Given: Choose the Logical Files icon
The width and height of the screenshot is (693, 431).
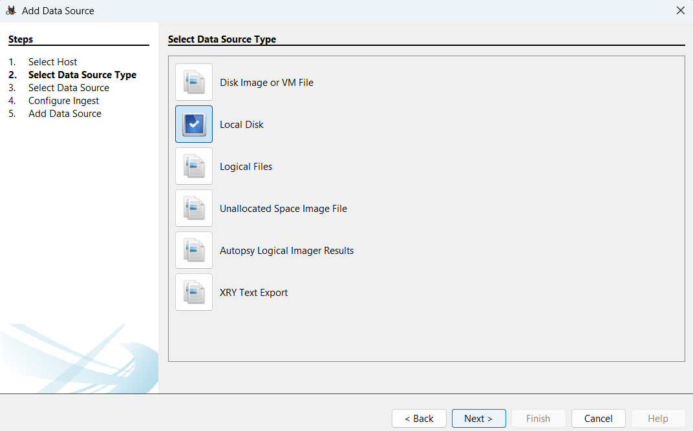Looking at the screenshot, I should click(194, 166).
